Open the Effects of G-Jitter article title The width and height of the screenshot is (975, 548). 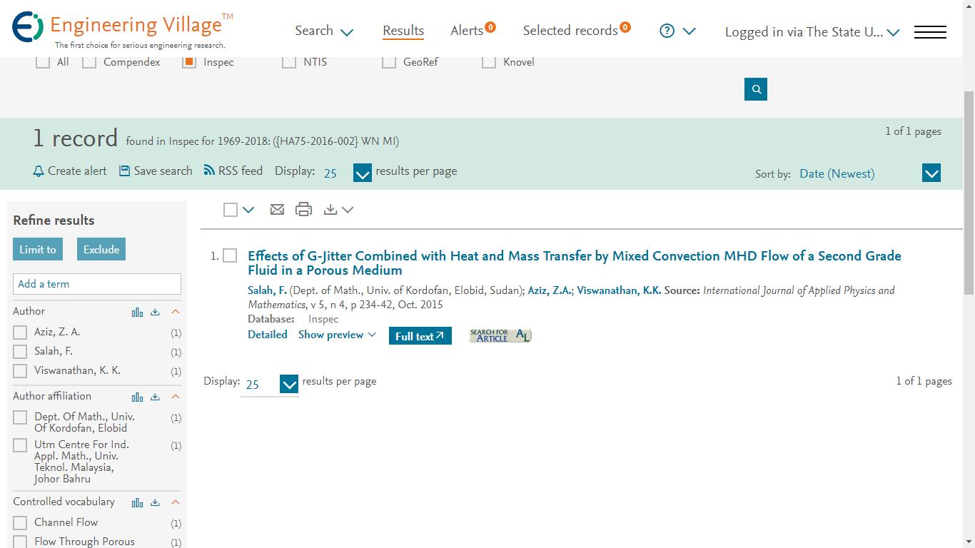click(575, 263)
